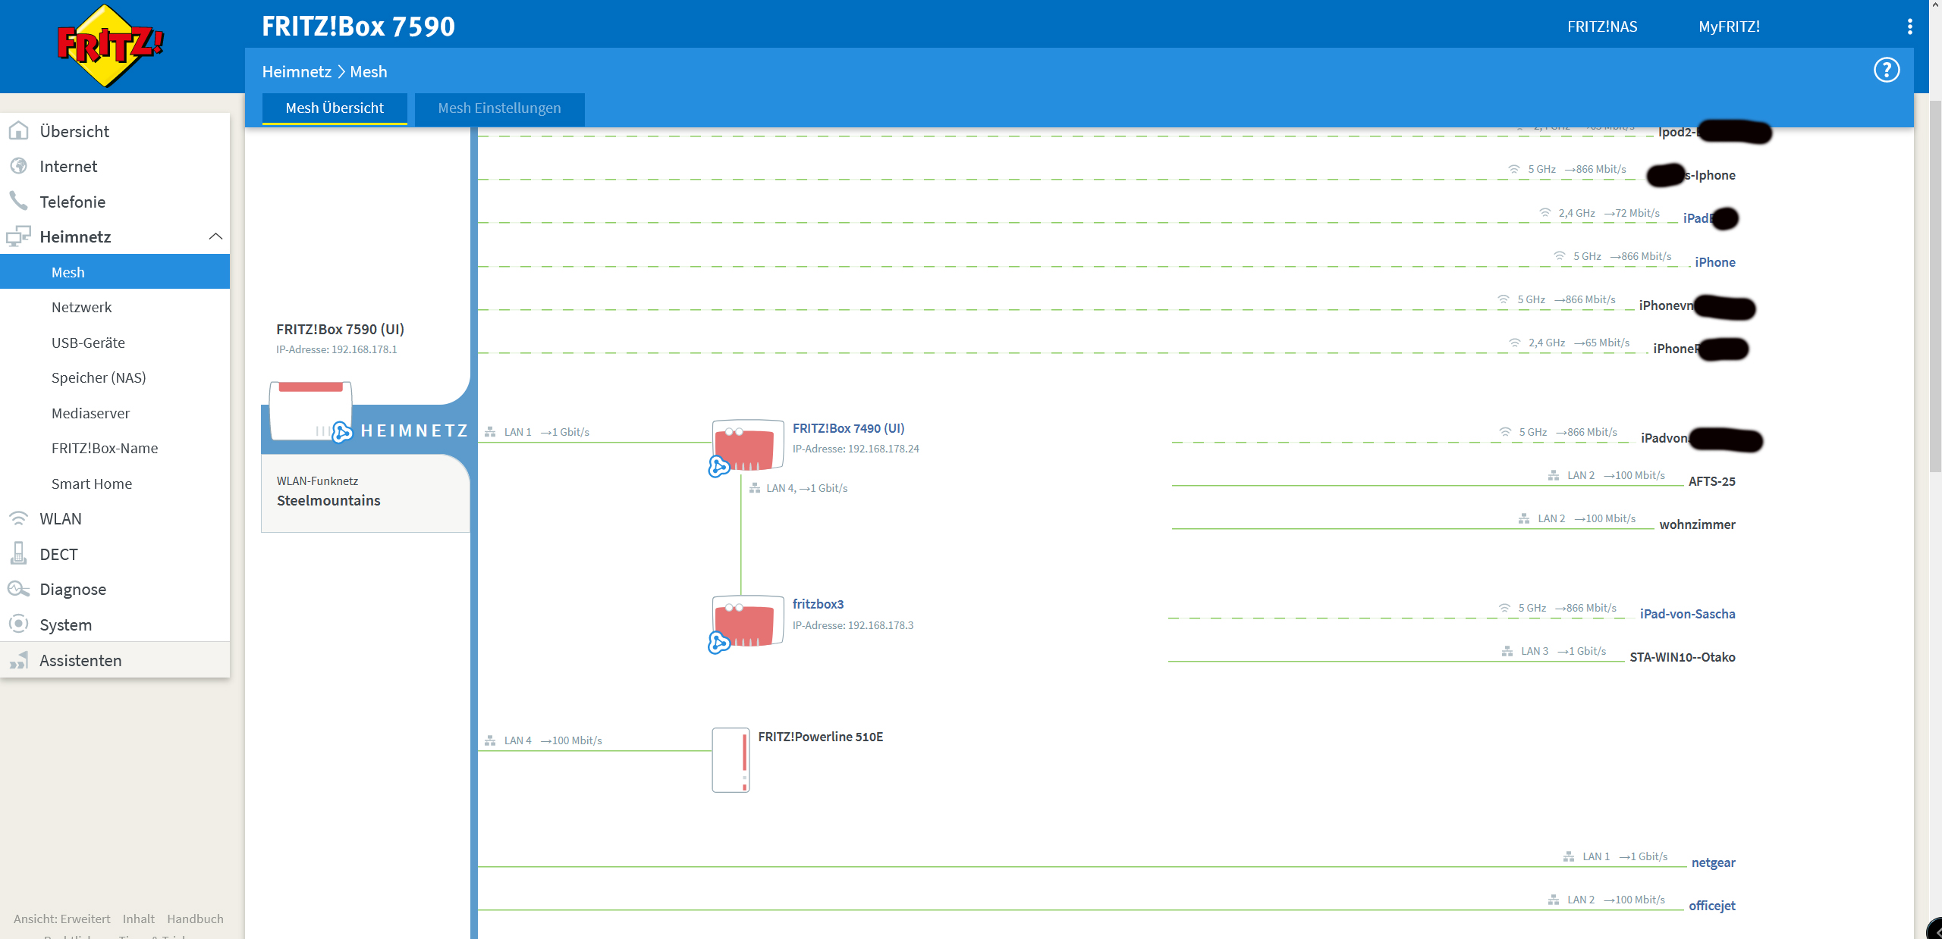The image size is (1942, 939).
Task: Click the Übersicht house icon
Action: coord(18,130)
